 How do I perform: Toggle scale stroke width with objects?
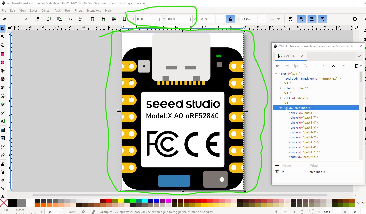[x=291, y=19]
